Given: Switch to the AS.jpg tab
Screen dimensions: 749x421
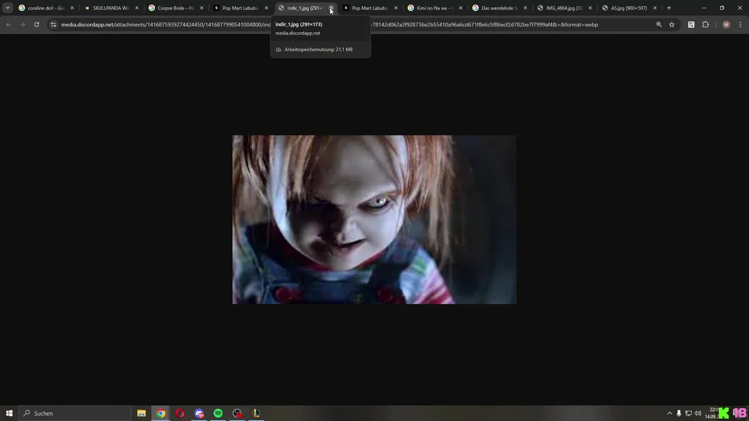Looking at the screenshot, I should point(629,8).
